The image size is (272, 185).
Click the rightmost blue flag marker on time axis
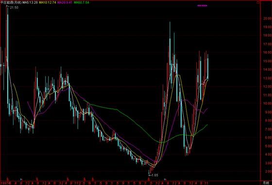pos(165,179)
